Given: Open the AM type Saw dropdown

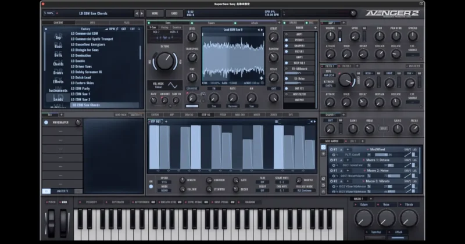Looking at the screenshot, I should point(252,106).
